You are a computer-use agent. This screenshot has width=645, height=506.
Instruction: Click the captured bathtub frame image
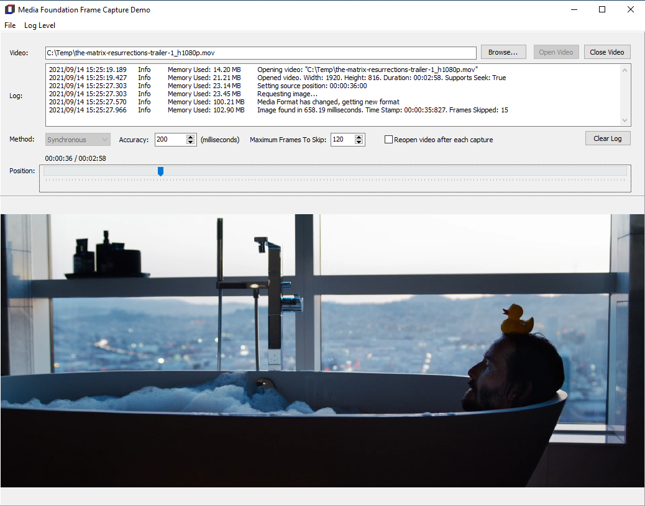coord(322,351)
